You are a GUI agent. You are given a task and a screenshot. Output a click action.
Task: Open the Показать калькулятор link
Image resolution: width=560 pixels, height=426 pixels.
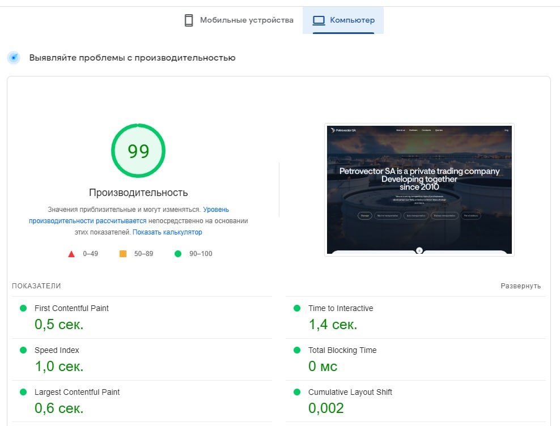point(167,232)
